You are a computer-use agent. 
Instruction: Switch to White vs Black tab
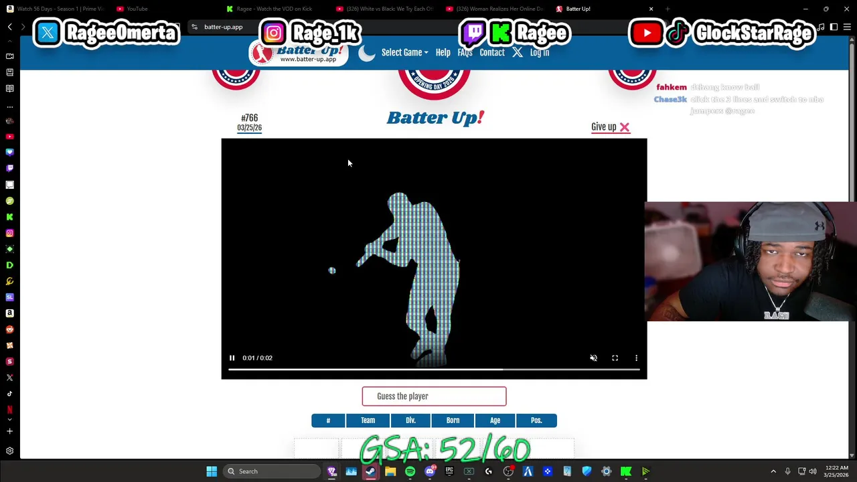tap(385, 9)
